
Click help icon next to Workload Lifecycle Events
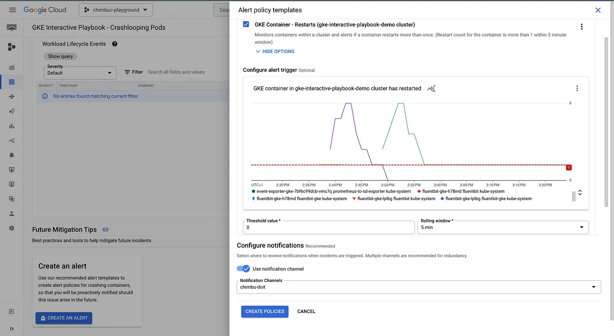[x=114, y=44]
